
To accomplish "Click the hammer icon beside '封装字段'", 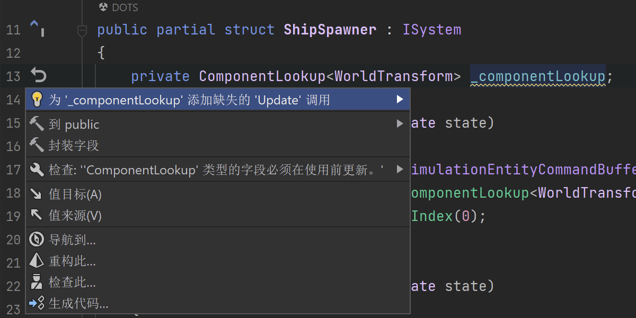I will pos(37,145).
